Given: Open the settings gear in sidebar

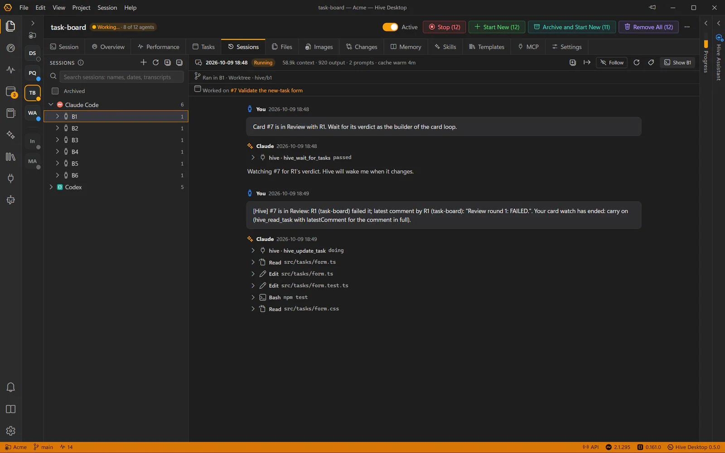Looking at the screenshot, I should [10, 431].
